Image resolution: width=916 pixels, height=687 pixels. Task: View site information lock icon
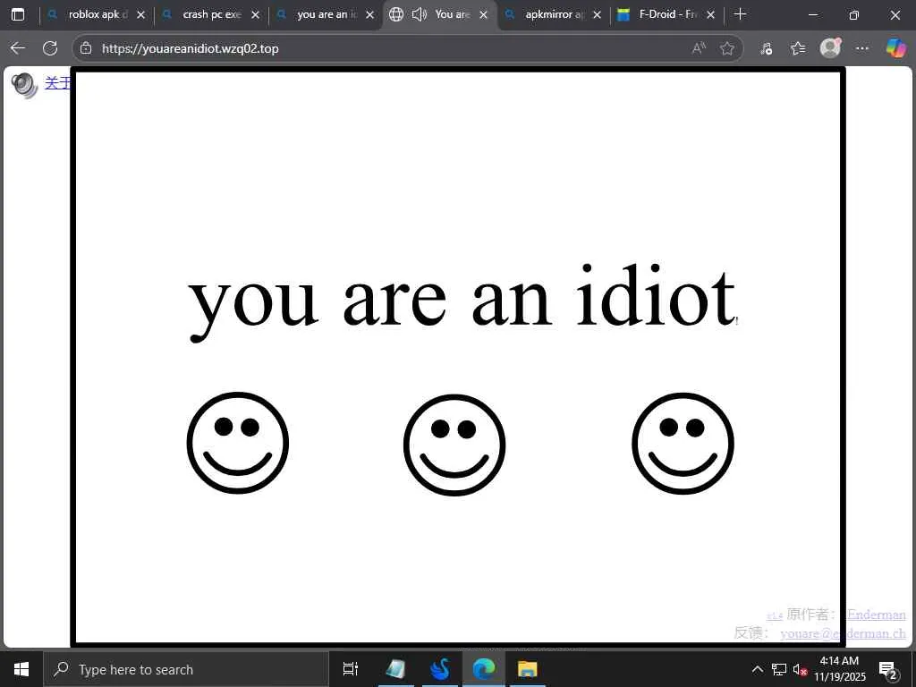click(x=86, y=48)
